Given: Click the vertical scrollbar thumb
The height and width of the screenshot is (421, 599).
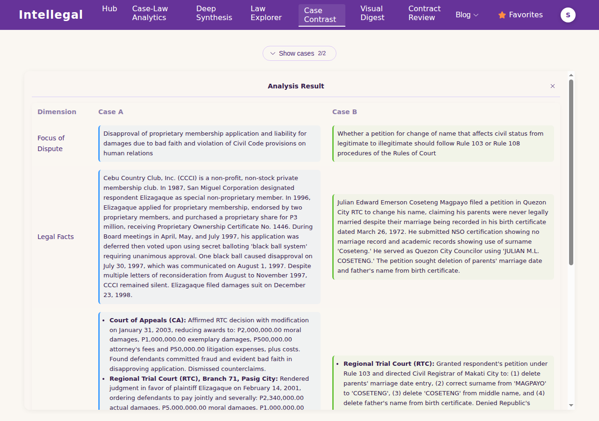Looking at the screenshot, I should [x=571, y=172].
